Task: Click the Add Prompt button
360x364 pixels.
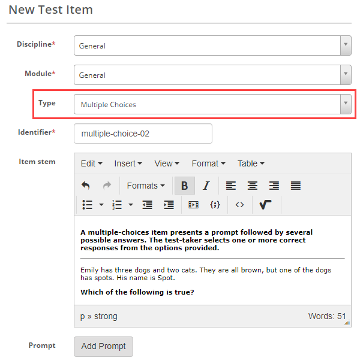Action: tap(103, 347)
